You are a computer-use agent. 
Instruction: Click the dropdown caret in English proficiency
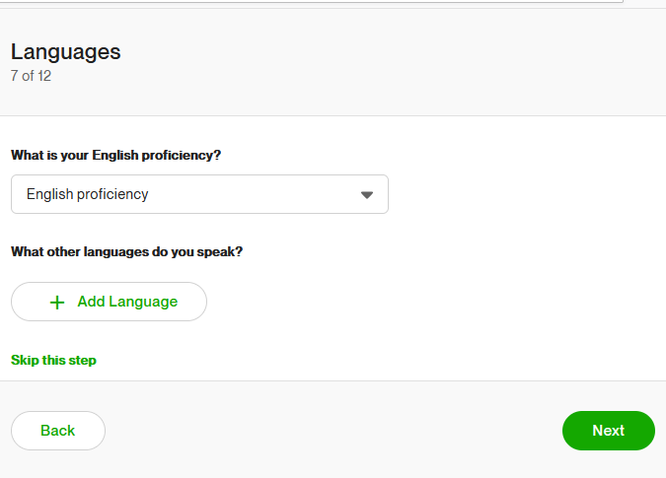point(367,195)
